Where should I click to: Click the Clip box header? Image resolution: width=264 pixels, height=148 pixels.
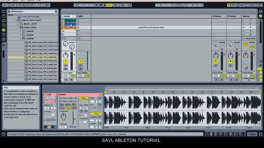(50, 95)
